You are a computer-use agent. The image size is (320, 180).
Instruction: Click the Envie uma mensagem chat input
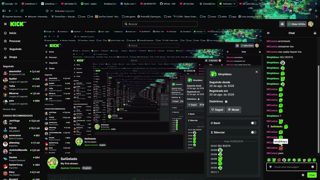pos(291,167)
